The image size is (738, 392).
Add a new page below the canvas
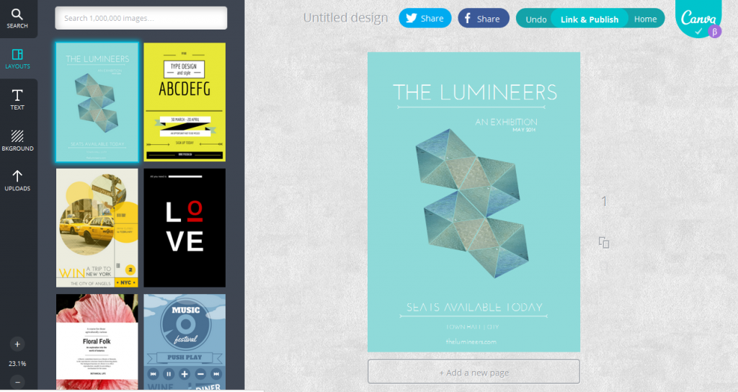click(x=474, y=373)
